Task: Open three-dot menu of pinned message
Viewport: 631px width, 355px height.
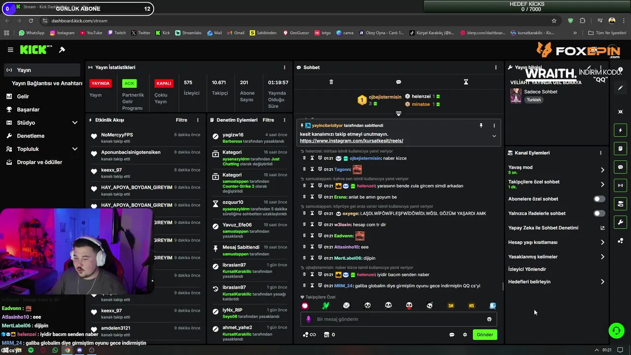Action: coord(494,126)
